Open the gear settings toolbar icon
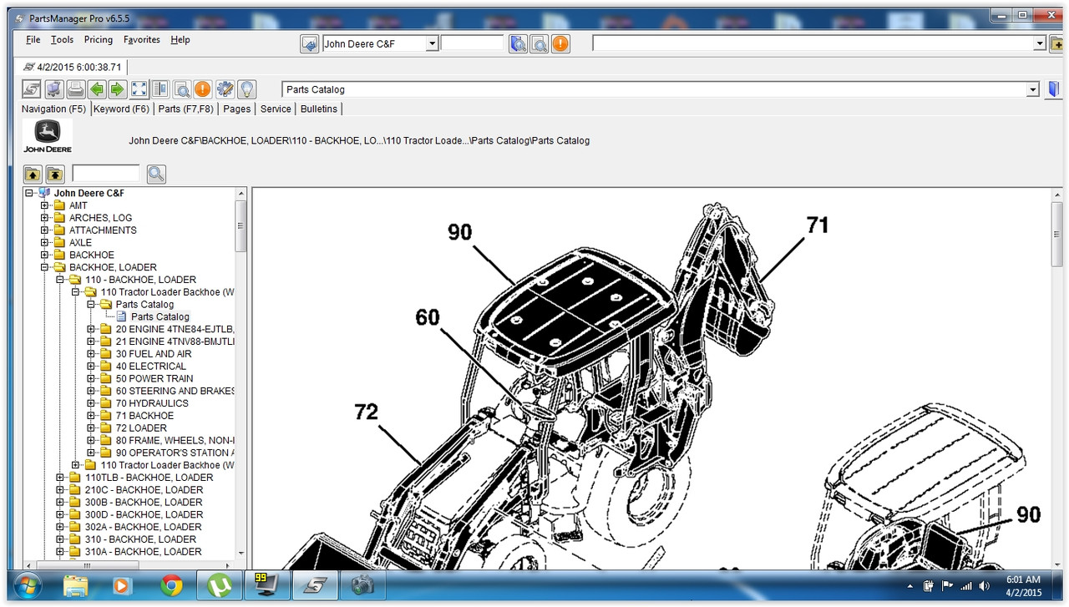The height and width of the screenshot is (607, 1069). (x=225, y=89)
